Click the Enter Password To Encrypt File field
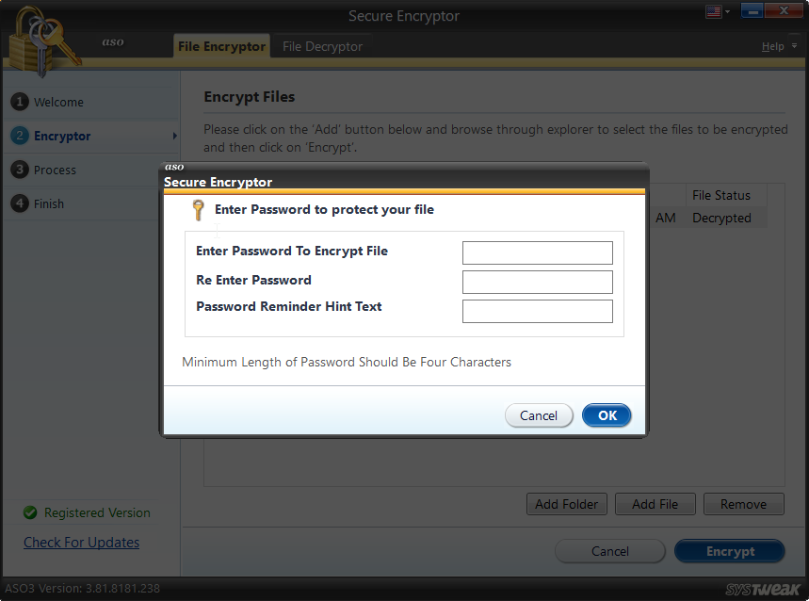 (x=537, y=252)
